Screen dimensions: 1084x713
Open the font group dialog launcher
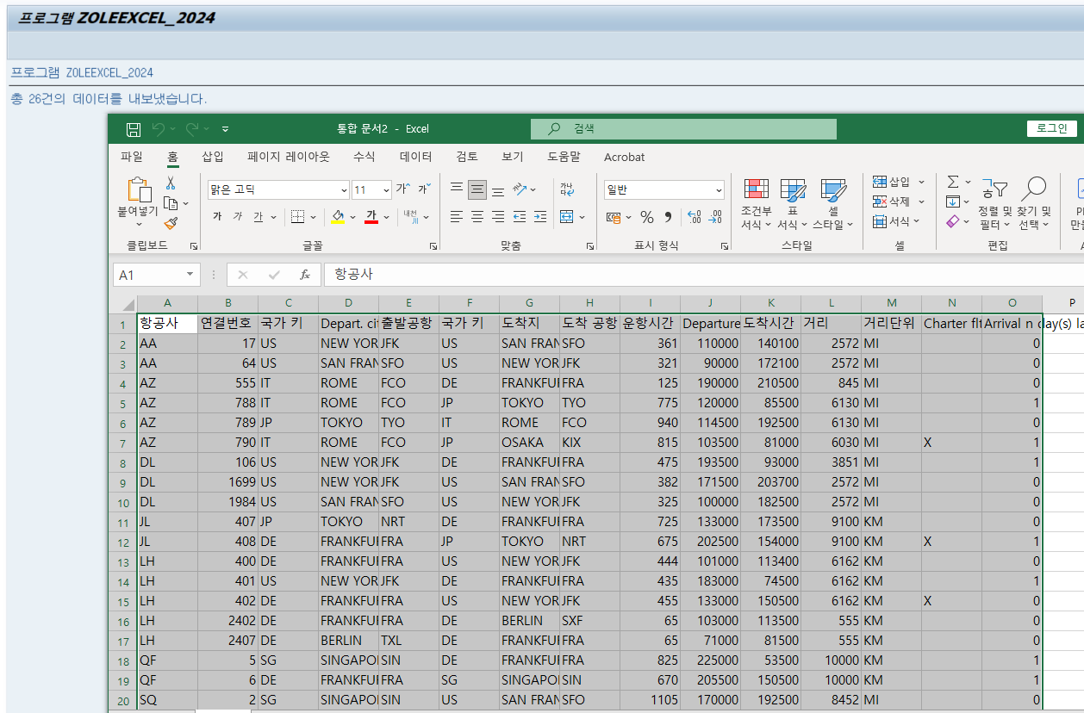point(434,246)
